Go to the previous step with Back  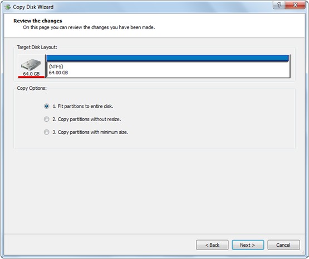(212, 245)
